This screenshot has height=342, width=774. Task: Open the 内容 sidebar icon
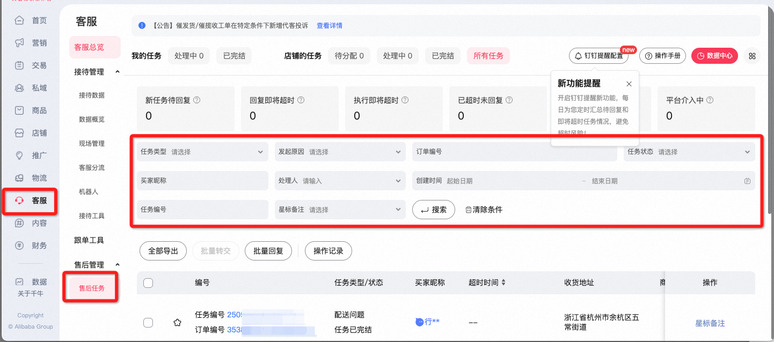click(x=19, y=223)
